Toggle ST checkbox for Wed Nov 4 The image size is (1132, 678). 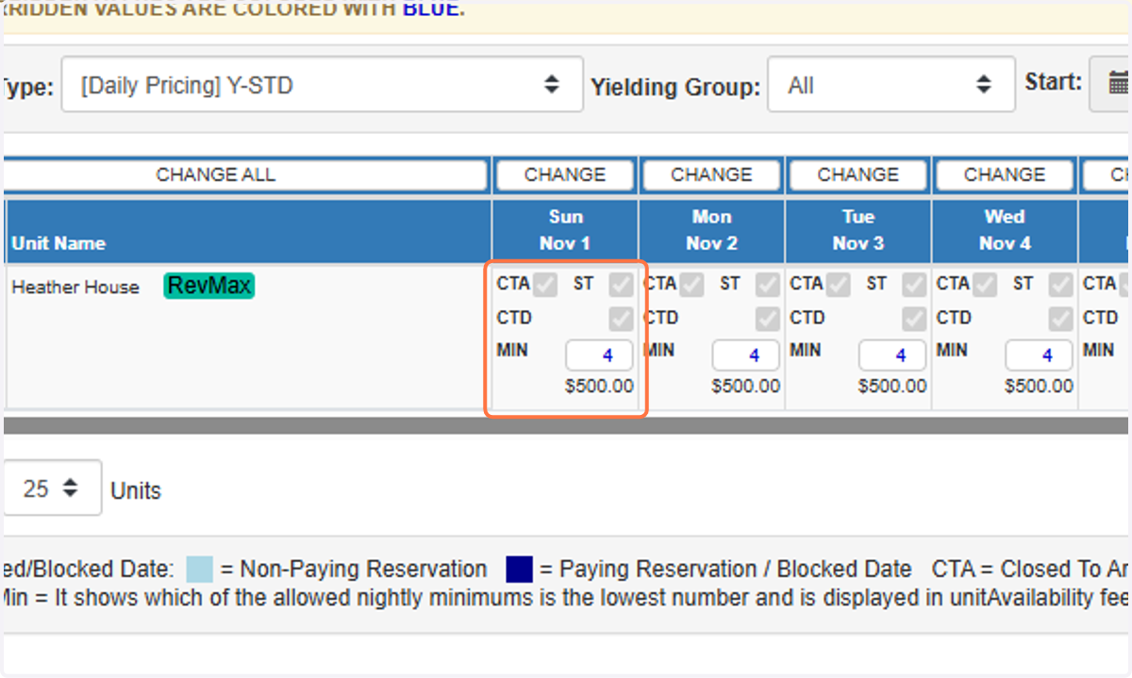pos(1061,284)
